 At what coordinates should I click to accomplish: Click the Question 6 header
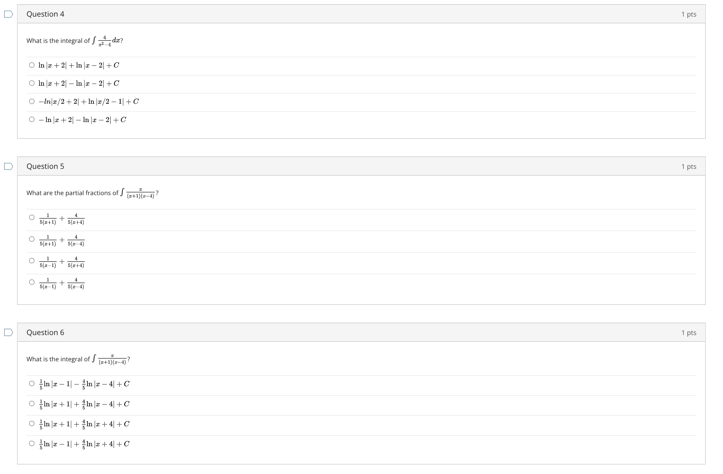pos(46,332)
